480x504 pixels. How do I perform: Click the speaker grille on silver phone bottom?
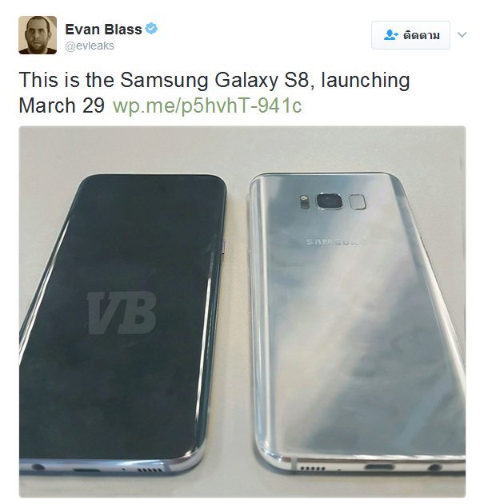pyautogui.click(x=313, y=468)
